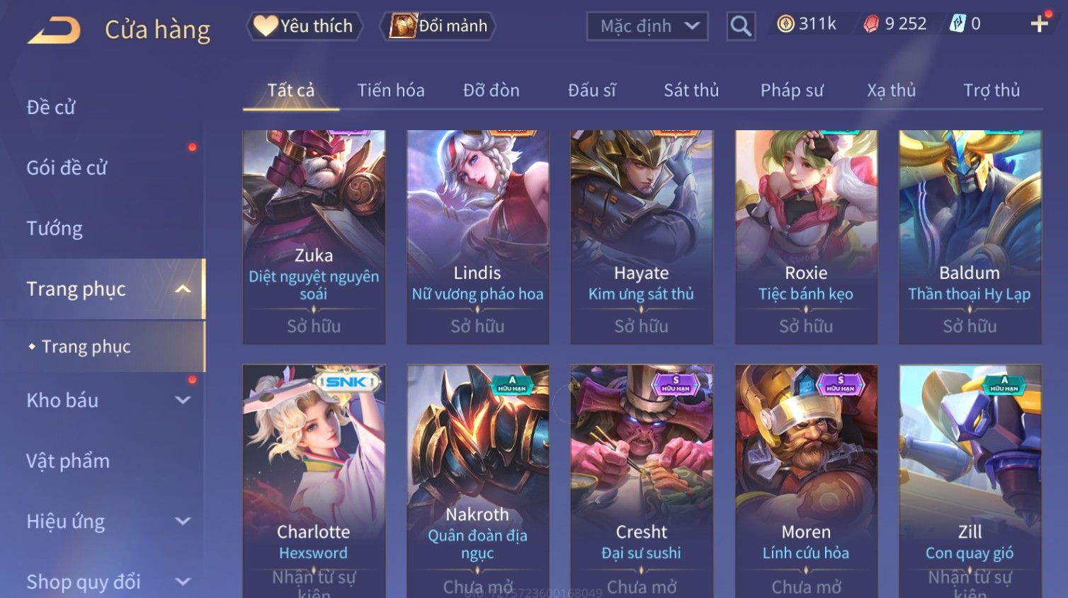
Task: Select Trang phục sub-item in sidebar
Action: click(x=86, y=347)
